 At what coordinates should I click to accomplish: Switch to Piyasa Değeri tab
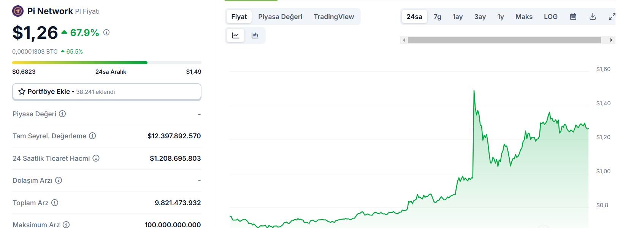coord(280,17)
